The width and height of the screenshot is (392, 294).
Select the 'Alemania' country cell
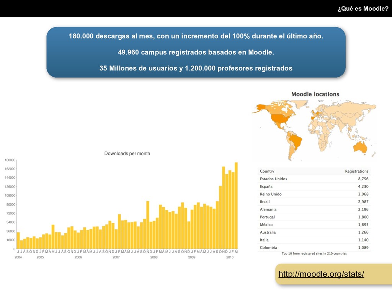point(268,209)
